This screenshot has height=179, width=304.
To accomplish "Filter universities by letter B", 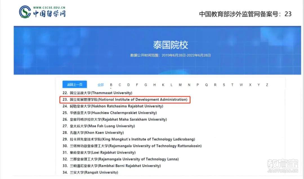I will point(111,85).
